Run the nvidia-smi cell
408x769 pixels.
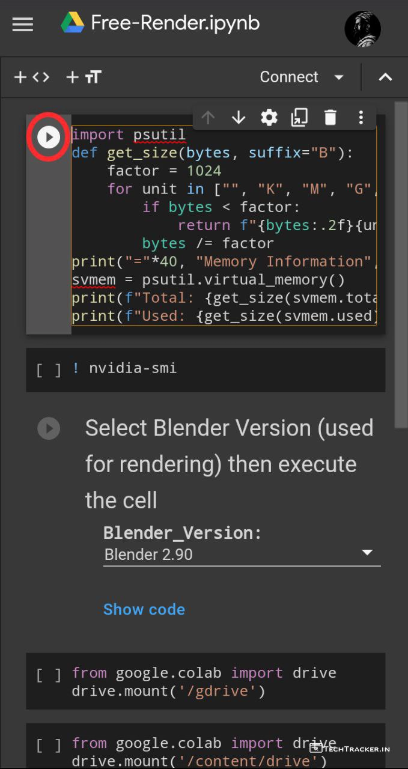click(x=49, y=369)
